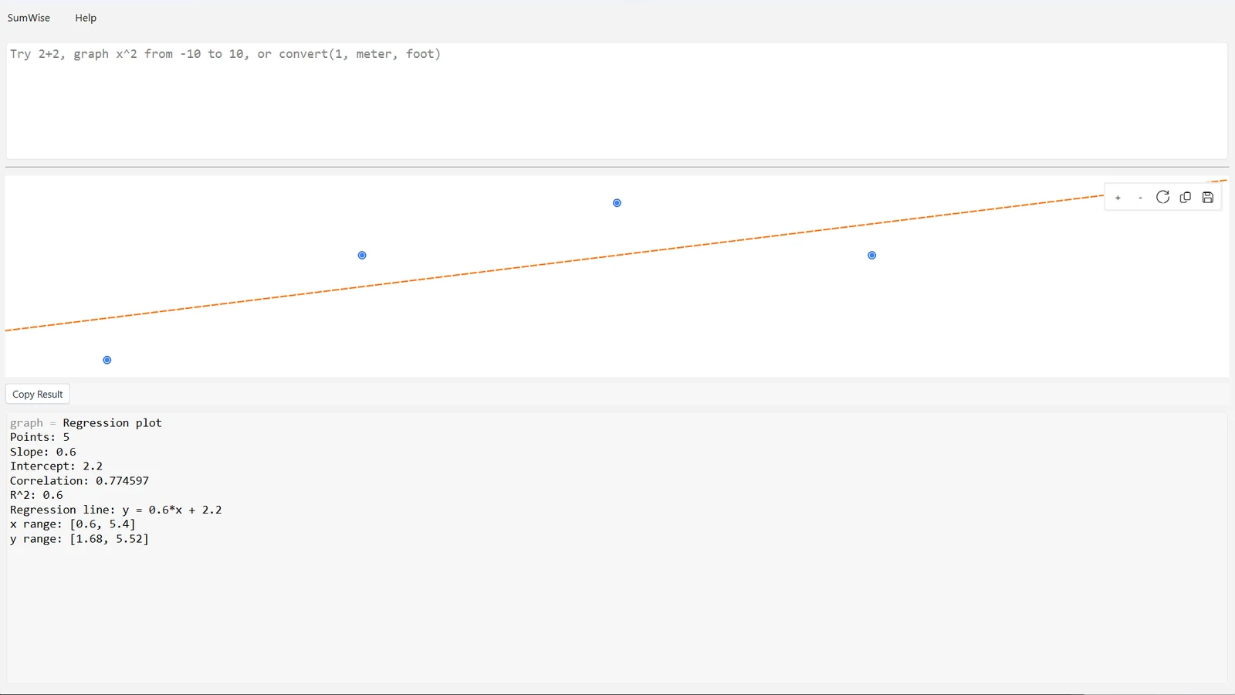Click the rightmost blue data point

tap(871, 256)
